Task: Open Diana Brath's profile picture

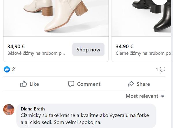Action: click(9, 110)
